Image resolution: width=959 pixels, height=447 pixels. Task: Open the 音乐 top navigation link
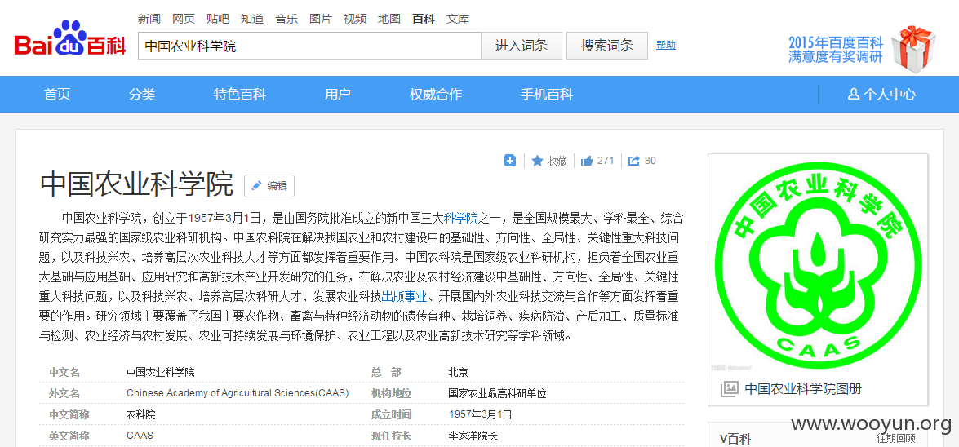(286, 18)
